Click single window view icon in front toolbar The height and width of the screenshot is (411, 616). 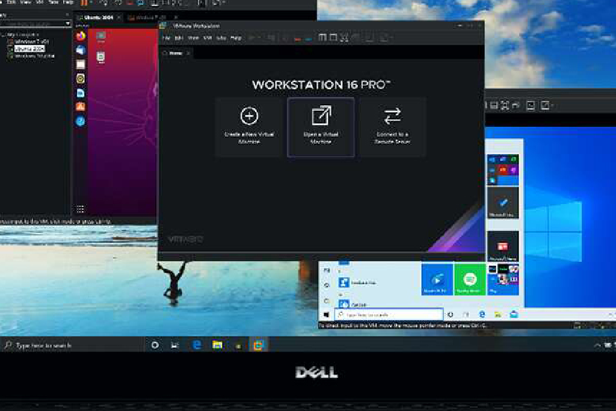point(333,38)
